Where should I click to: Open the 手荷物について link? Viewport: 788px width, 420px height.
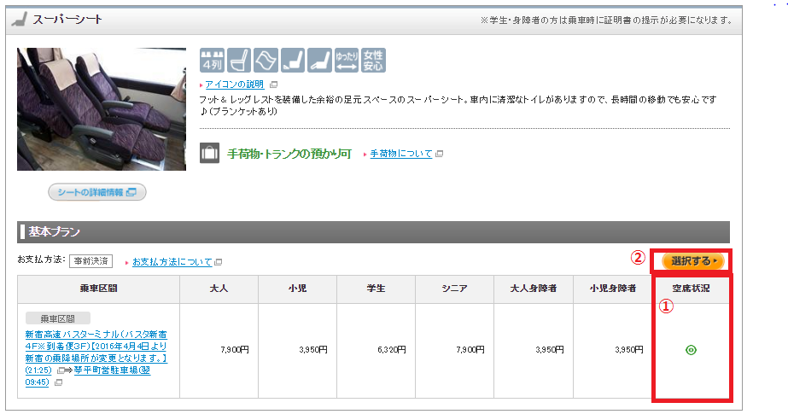(x=400, y=155)
